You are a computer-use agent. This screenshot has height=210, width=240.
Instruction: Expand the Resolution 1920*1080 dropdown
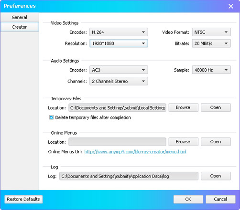(x=119, y=43)
